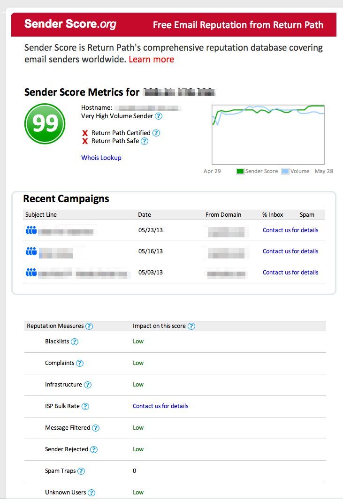Click help icon next to ISP Bulk Rate
Viewport: 343px width, 501px height.
click(85, 406)
